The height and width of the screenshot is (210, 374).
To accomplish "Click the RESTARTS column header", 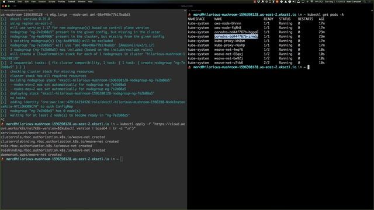I will coord(305,19).
